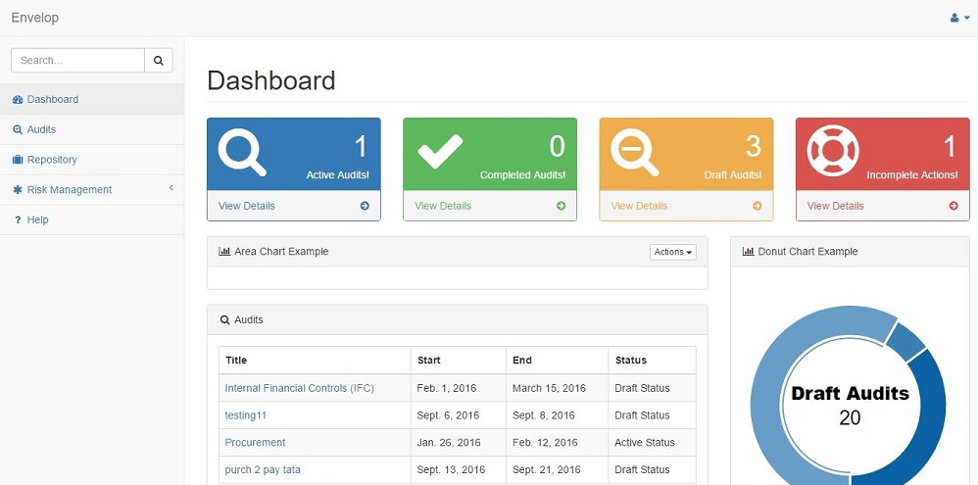This screenshot has width=978, height=485.
Task: Open the Actions dropdown in Area Chart panel
Action: [673, 252]
